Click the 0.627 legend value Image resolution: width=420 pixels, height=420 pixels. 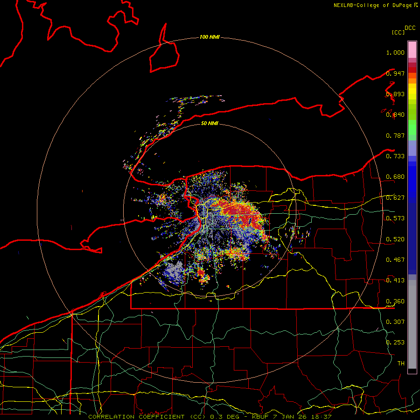click(395, 198)
